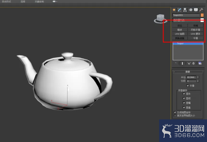Open Configure Modifier Sets icon
The image size is (207, 142).
pyautogui.click(x=200, y=63)
